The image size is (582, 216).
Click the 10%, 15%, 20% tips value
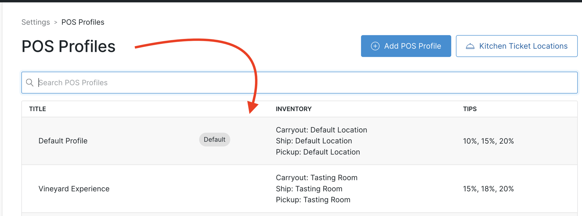pos(488,141)
